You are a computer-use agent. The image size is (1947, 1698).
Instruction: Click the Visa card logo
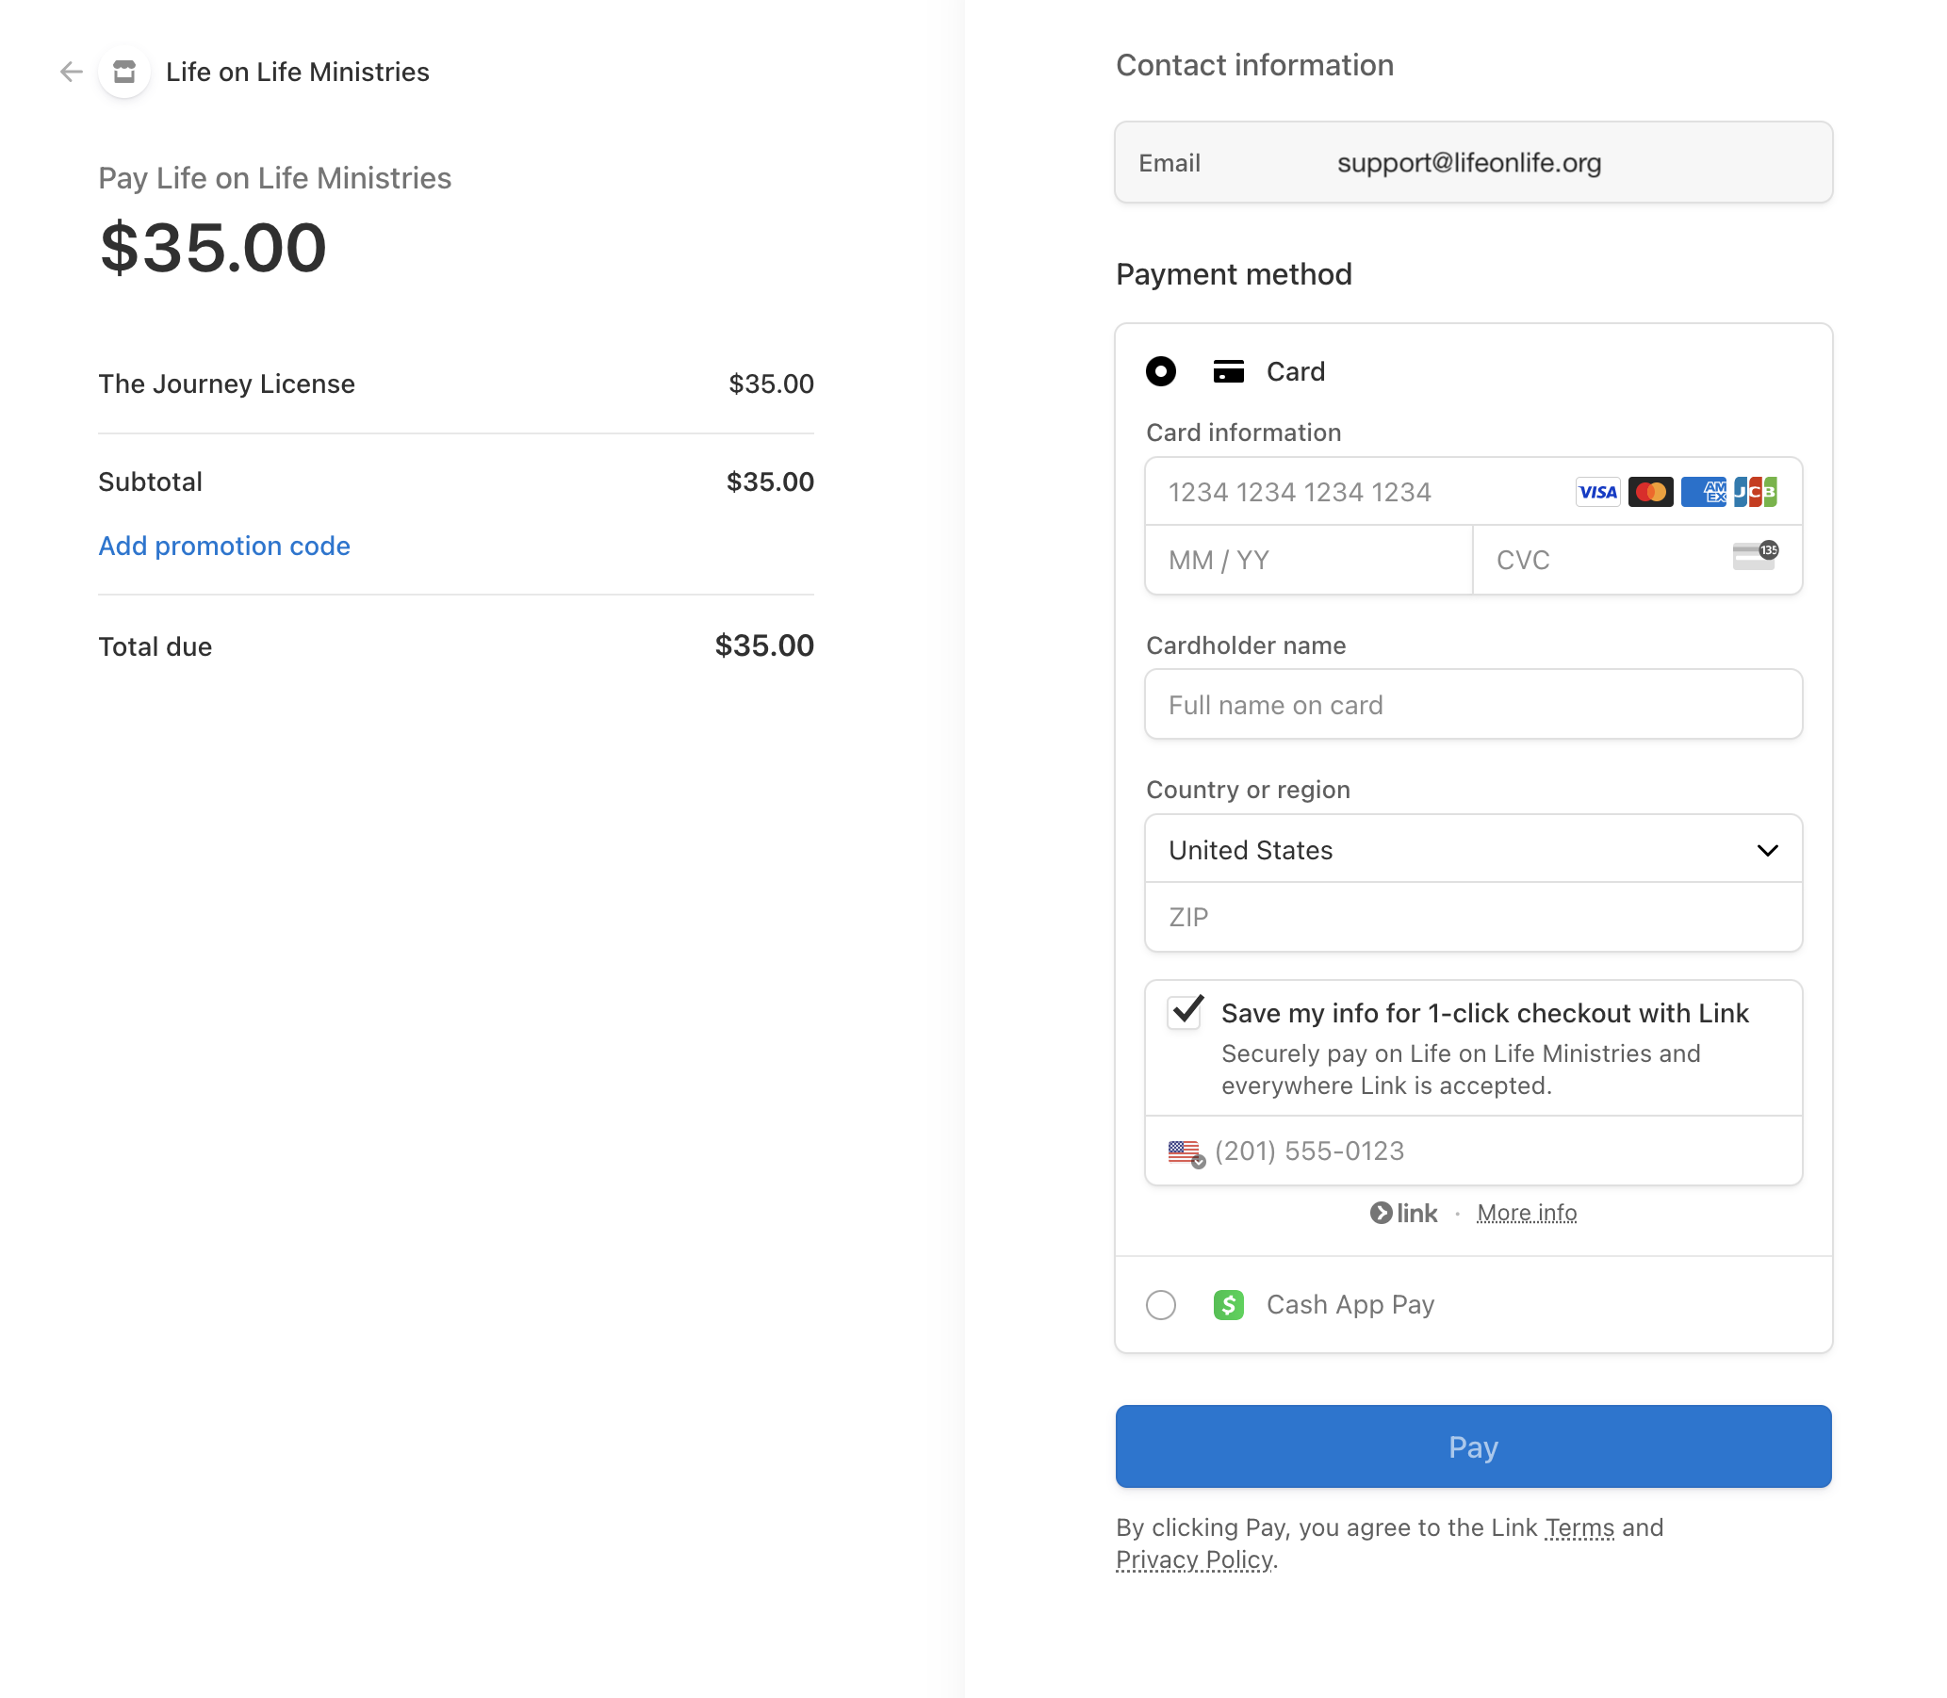[x=1597, y=493]
